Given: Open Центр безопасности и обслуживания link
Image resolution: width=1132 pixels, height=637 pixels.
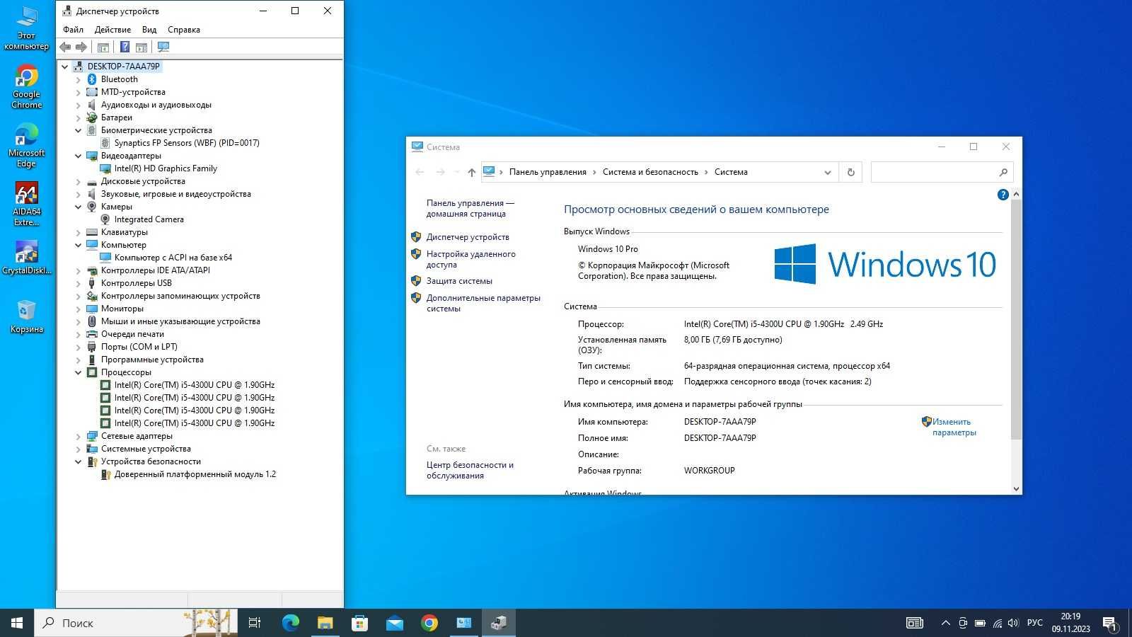Looking at the screenshot, I should click(470, 470).
